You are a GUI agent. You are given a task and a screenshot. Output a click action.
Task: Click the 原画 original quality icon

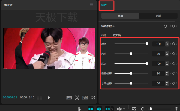pyautogui.click(x=69, y=98)
